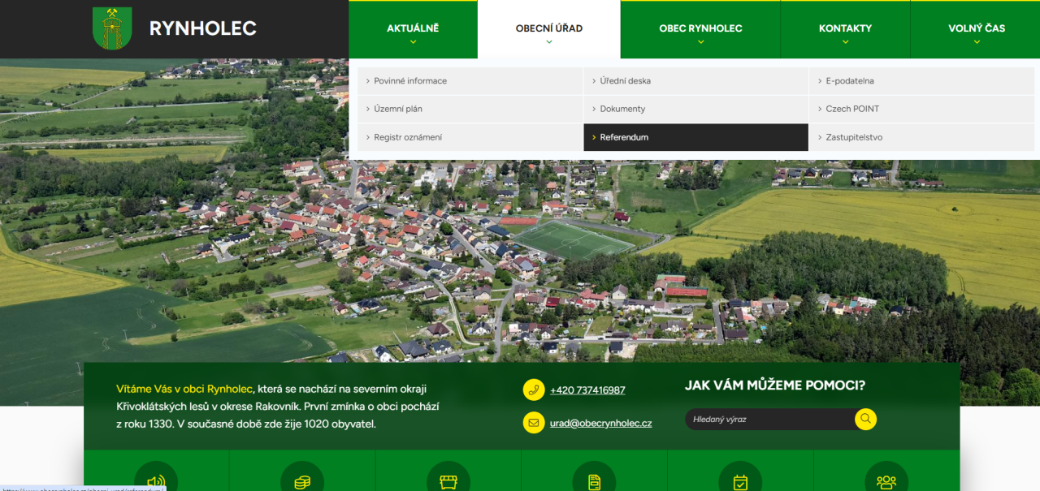Screen dimensions: 1040x491
Task: Click the waste container icon
Action: [448, 479]
